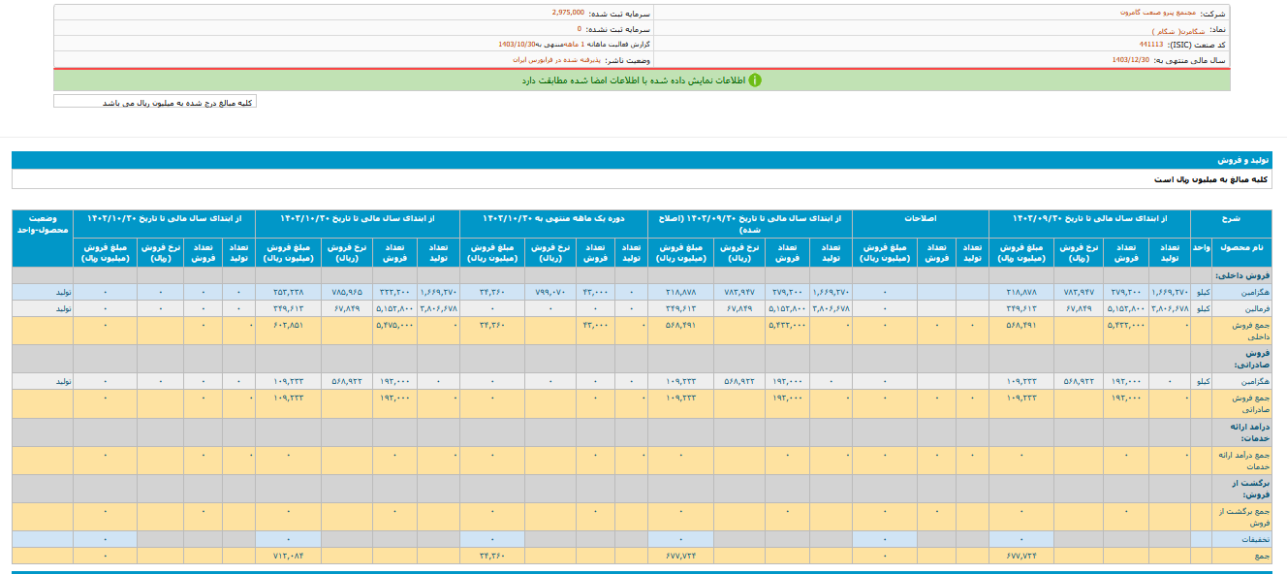Image resolution: width=1287 pixels, height=574 pixels.
Task: Select the تولید و فروش section header
Action: click(1243, 160)
